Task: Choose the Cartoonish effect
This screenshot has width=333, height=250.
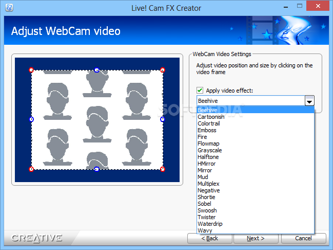Action: click(x=256, y=117)
